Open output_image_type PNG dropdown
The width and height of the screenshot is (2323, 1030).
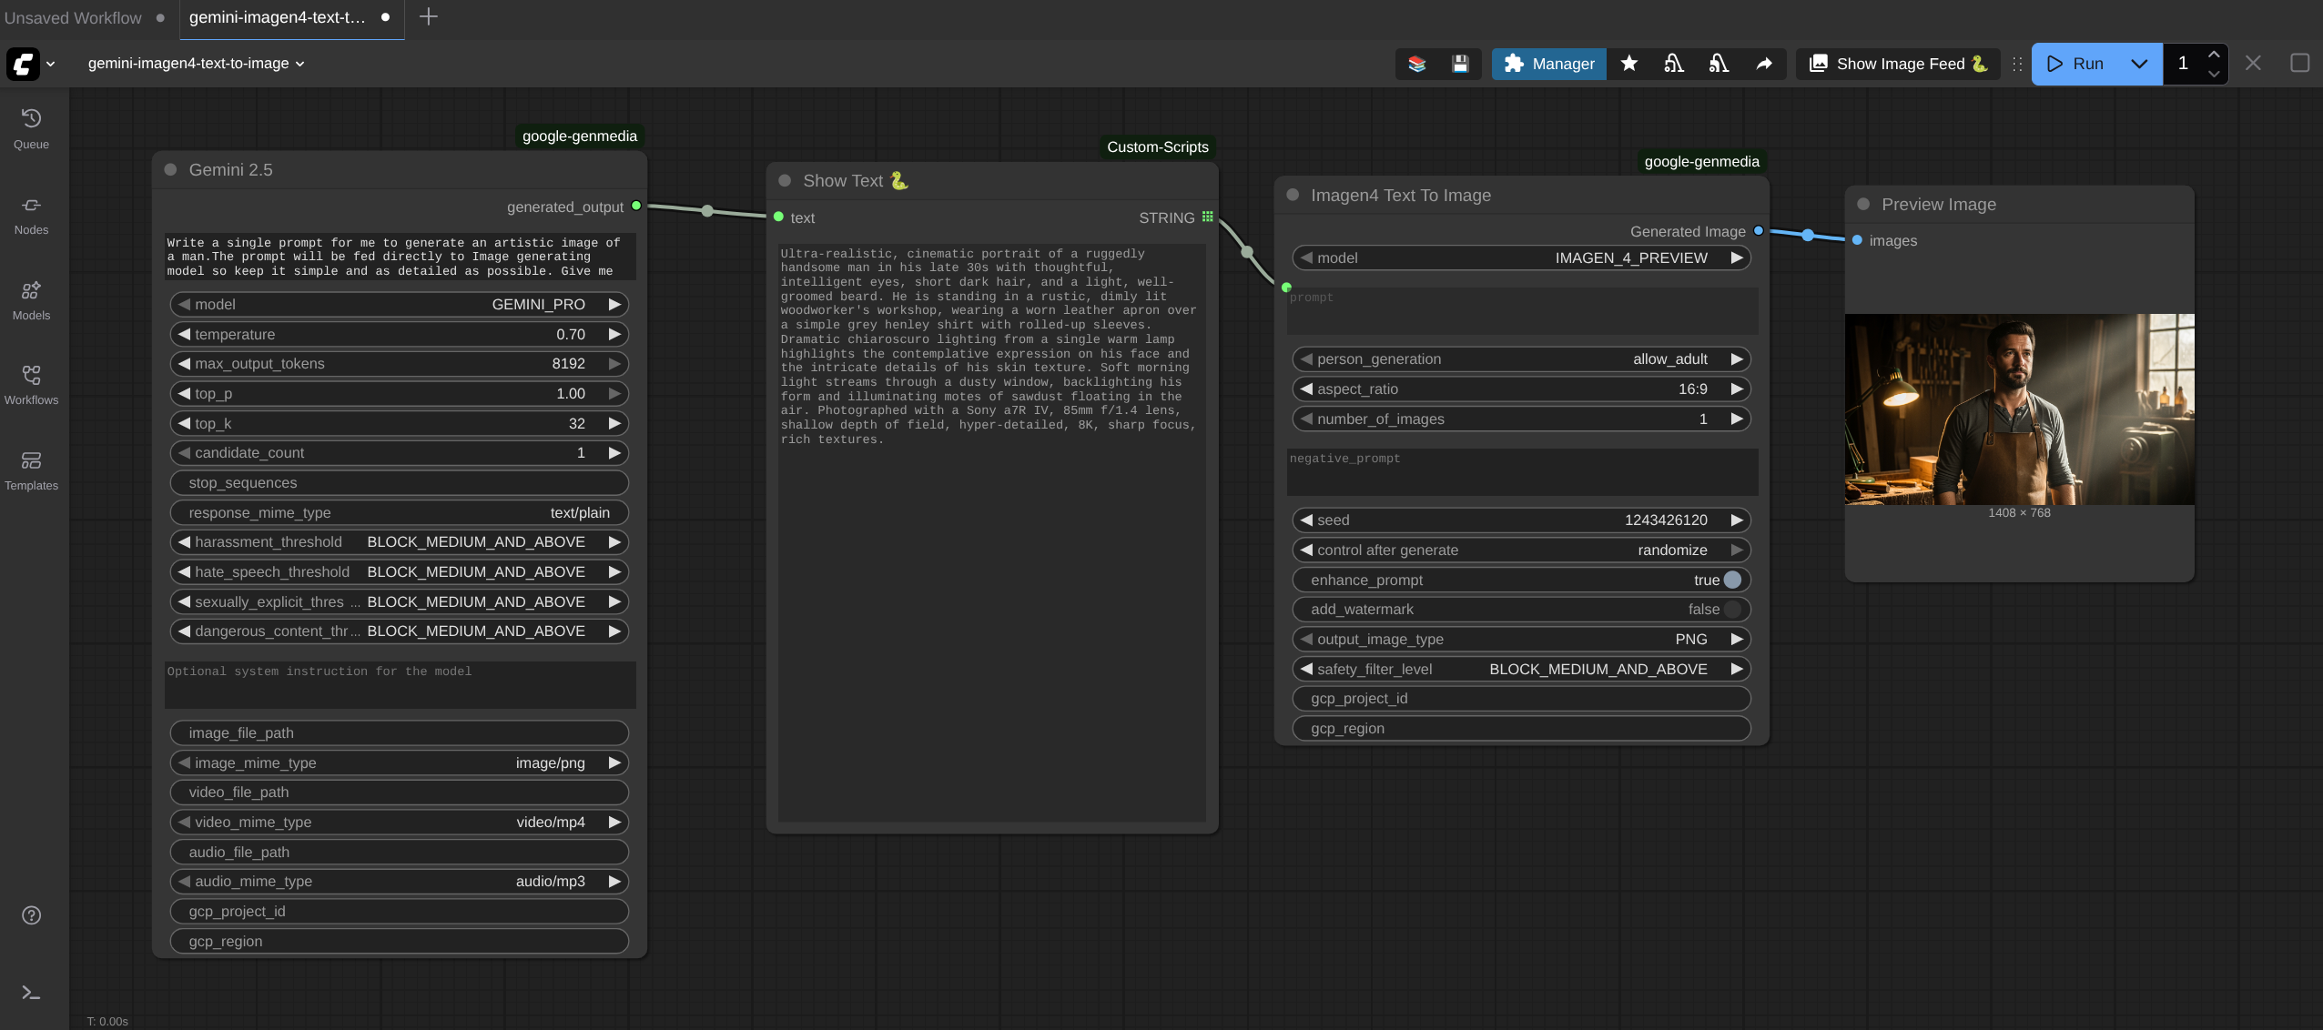coord(1521,640)
